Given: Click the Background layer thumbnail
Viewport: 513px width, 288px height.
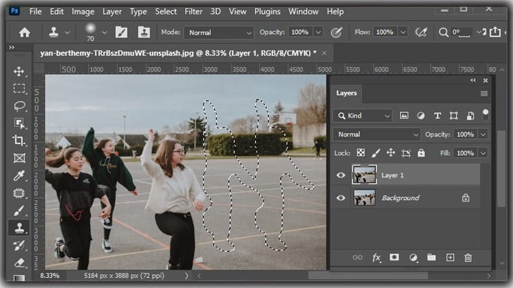Looking at the screenshot, I should tap(365, 198).
